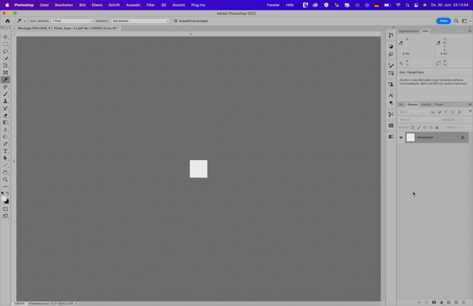Open the Ebene menu
Screen dimensions: 473x306
click(x=97, y=5)
